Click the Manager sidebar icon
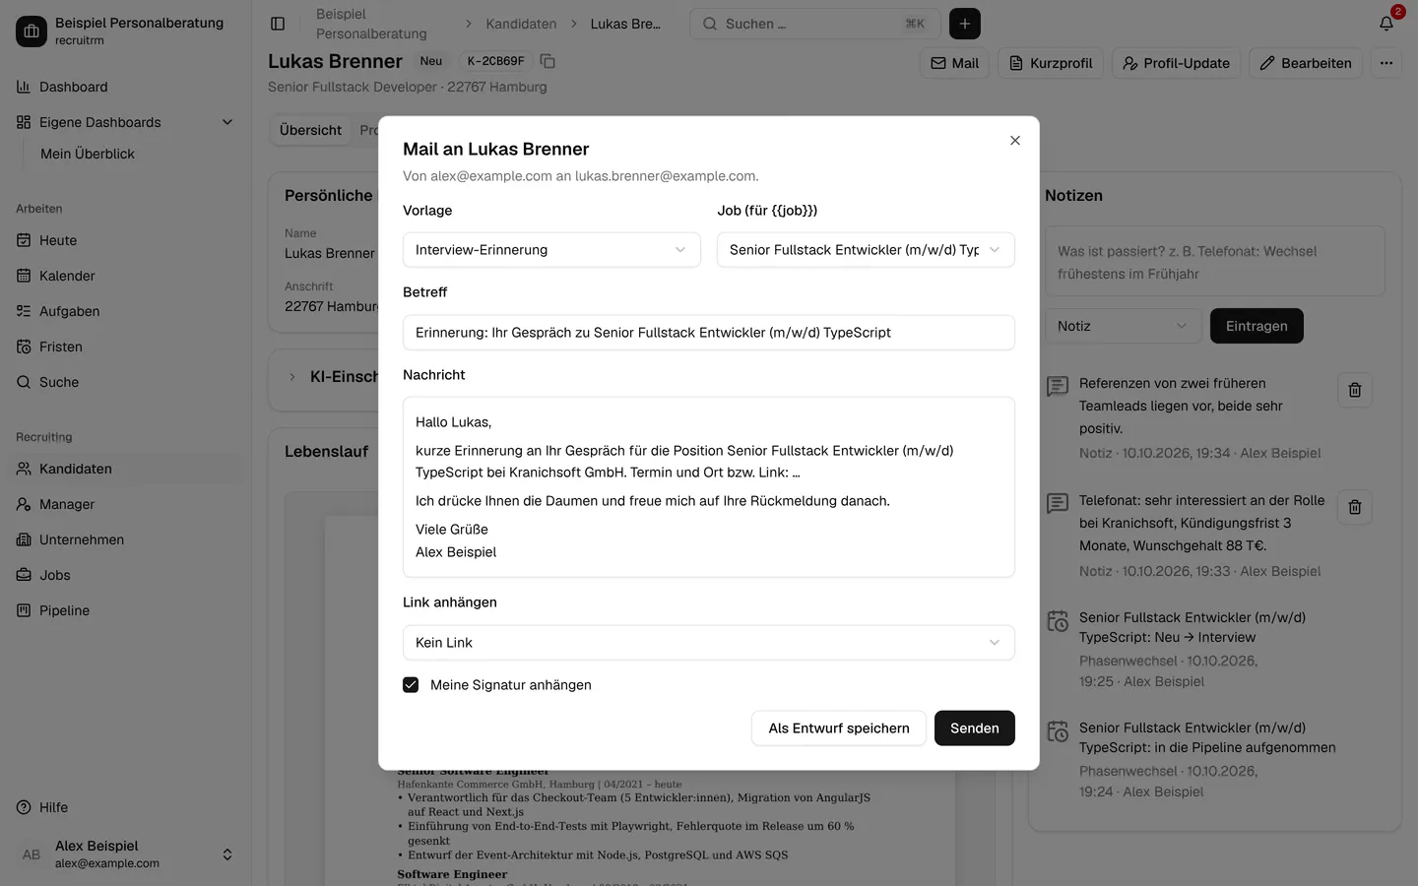The height and width of the screenshot is (886, 1418). [x=24, y=504]
